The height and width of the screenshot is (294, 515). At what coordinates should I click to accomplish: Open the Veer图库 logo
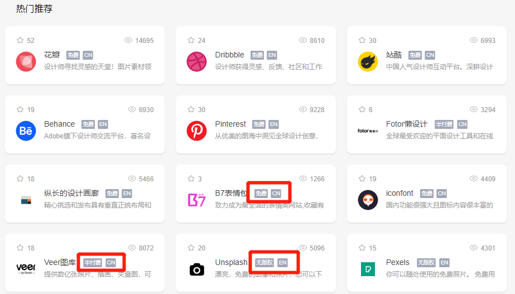26,268
